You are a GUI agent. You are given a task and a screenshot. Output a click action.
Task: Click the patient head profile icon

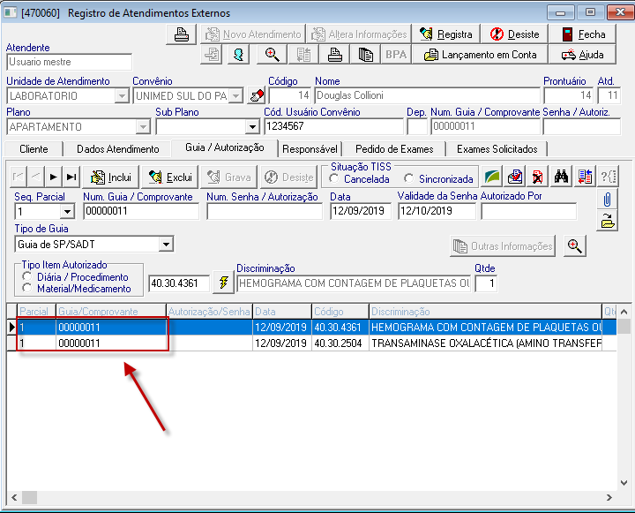click(238, 55)
